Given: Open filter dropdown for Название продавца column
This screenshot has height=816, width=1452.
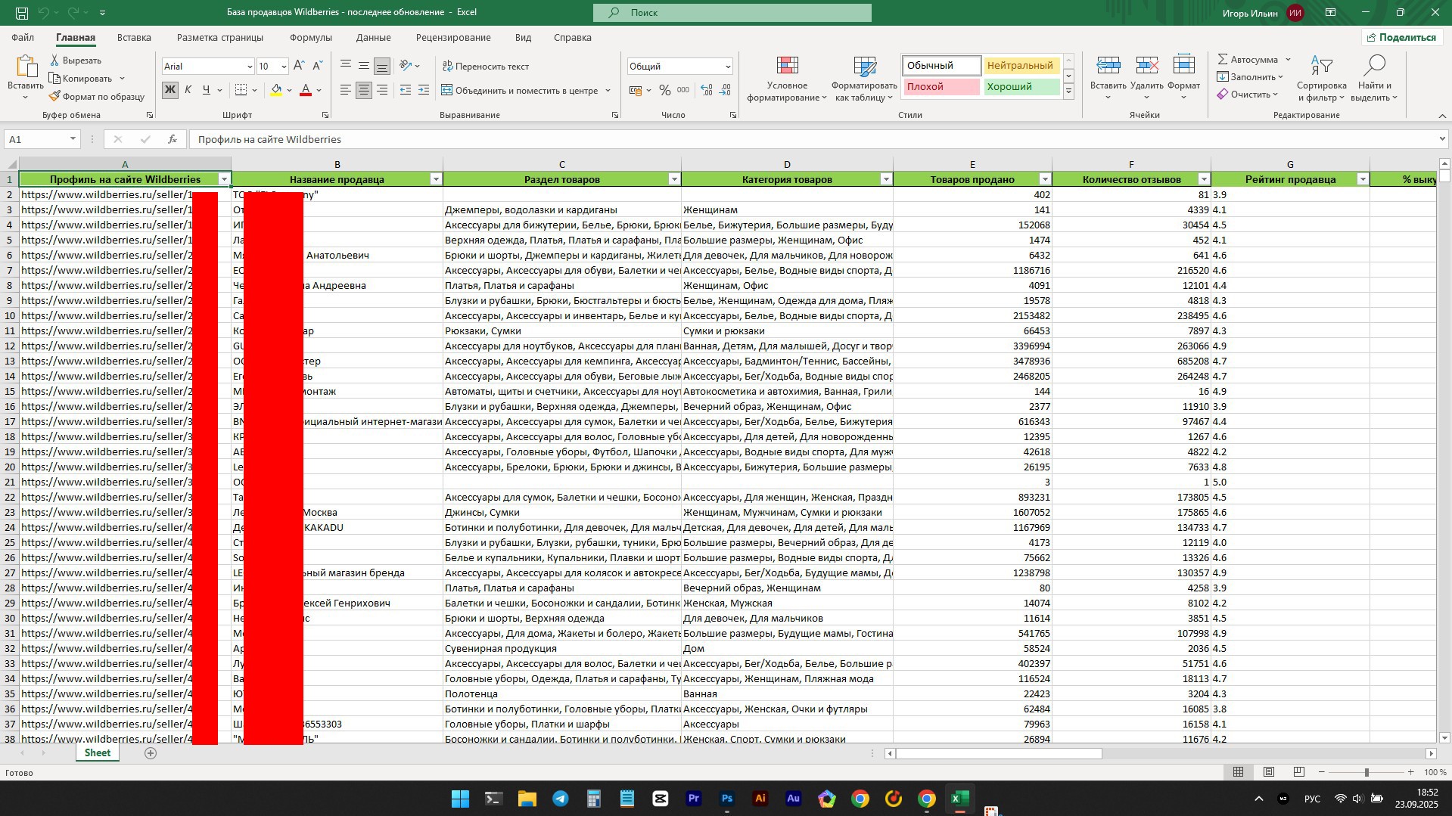Looking at the screenshot, I should coord(436,179).
